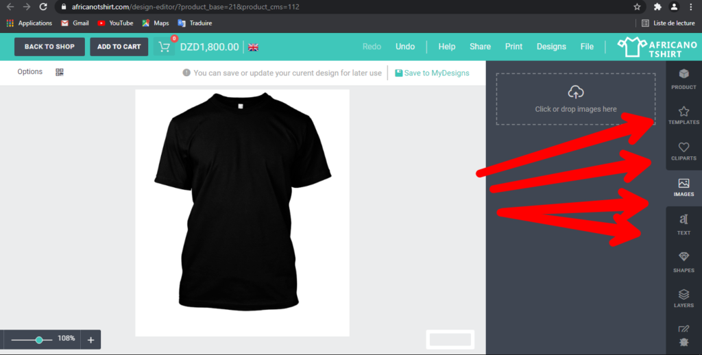Click the zoom in plus button
The width and height of the screenshot is (702, 355).
coord(91,340)
